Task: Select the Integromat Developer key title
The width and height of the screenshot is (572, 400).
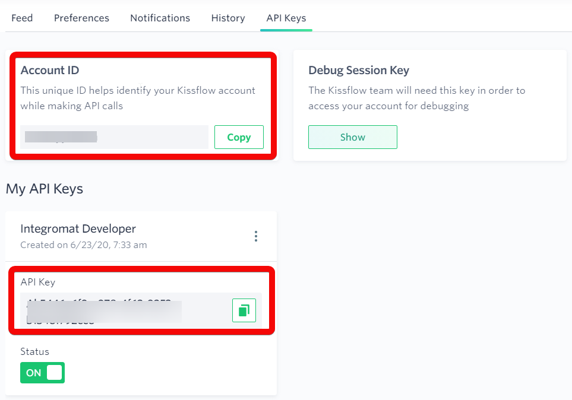Action: tap(78, 228)
